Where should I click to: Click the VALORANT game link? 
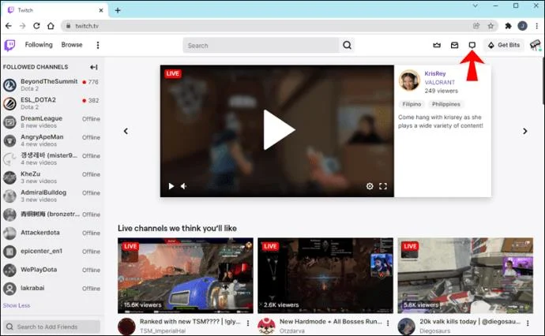pyautogui.click(x=440, y=82)
